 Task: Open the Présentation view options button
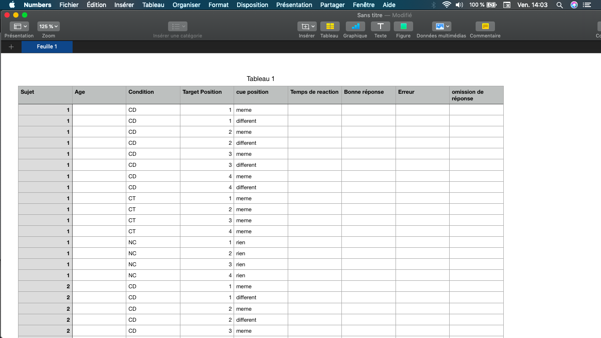pyautogui.click(x=19, y=26)
